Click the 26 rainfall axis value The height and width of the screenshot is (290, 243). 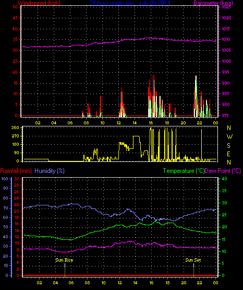pos(17,192)
